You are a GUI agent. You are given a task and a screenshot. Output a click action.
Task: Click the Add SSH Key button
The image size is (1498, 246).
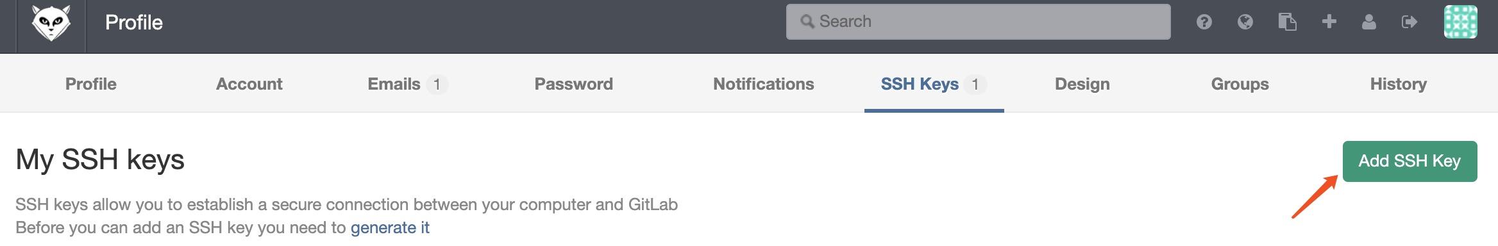1410,161
